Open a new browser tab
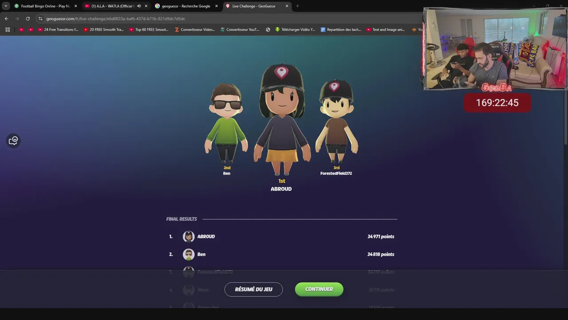The width and height of the screenshot is (568, 320). tap(297, 6)
